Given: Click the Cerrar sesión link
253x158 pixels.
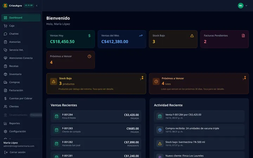Looking at the screenshot, I should (x=18, y=152).
